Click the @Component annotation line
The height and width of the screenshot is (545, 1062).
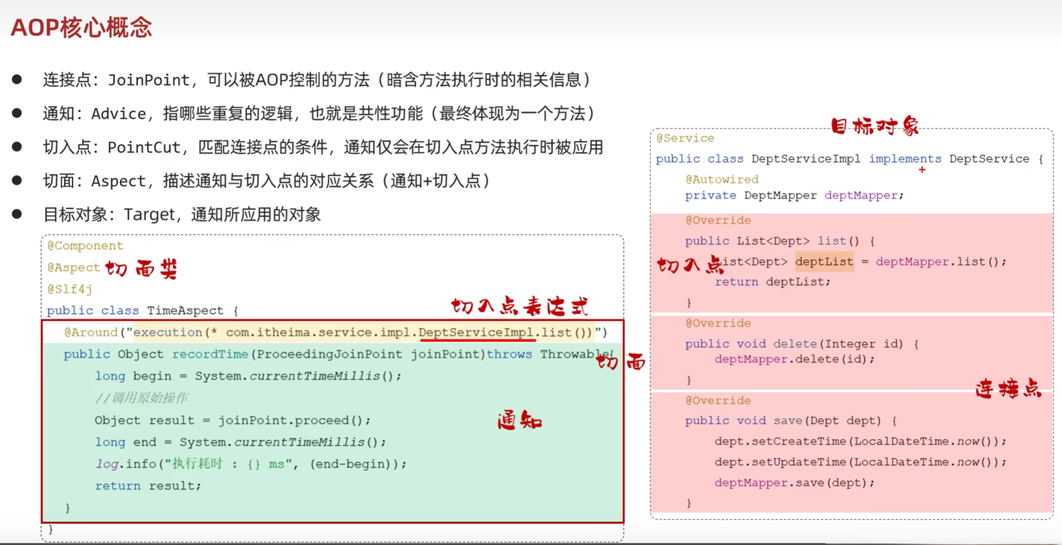pos(85,246)
